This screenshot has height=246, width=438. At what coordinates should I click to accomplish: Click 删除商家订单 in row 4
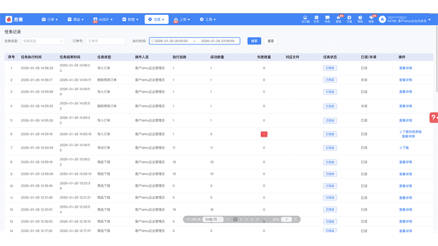coord(107,106)
